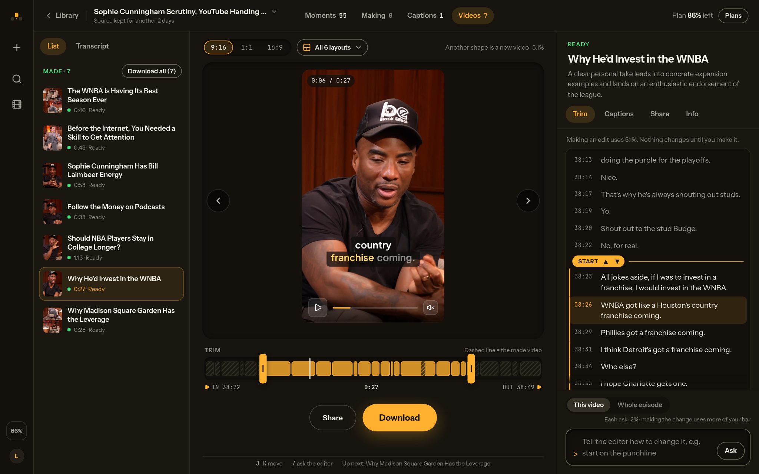This screenshot has width=759, height=474.
Task: Click the trim start handle on timeline
Action: tap(263, 368)
